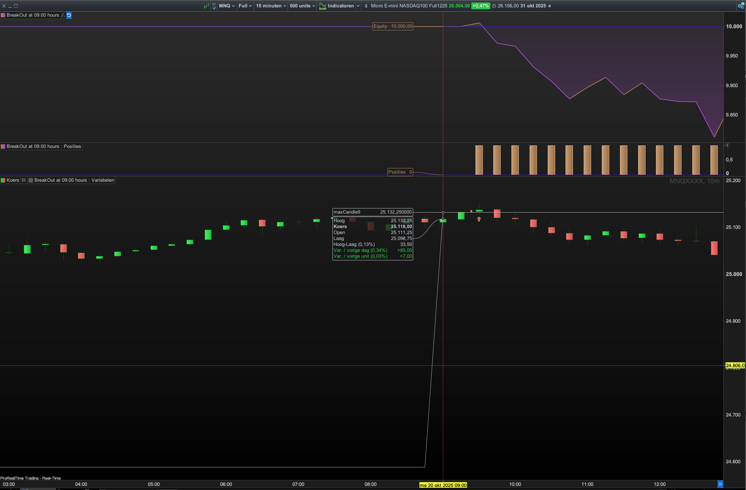The image size is (746, 490).
Task: Click the clock icon beside 26.156,00
Action: click(x=494, y=6)
